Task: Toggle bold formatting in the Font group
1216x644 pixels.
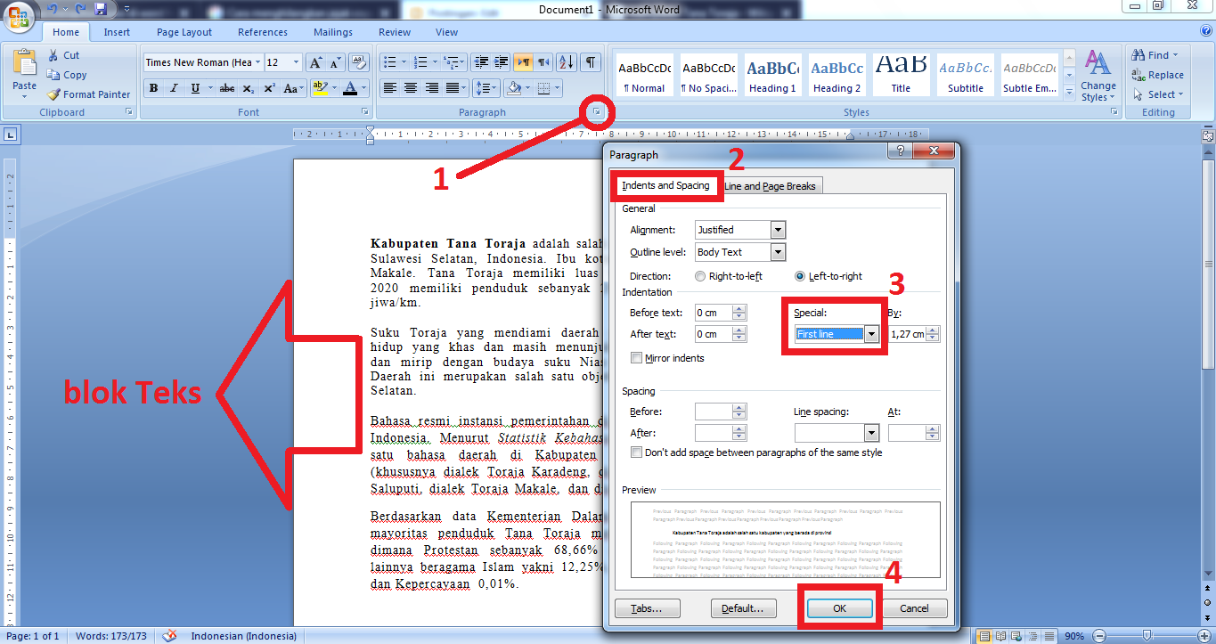Action: tap(151, 87)
